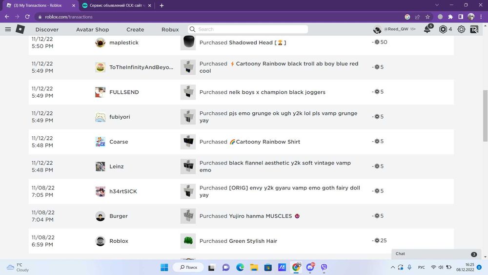Open the clock and date 08.12.2022
Screen dimensions: 488x275
(465, 267)
